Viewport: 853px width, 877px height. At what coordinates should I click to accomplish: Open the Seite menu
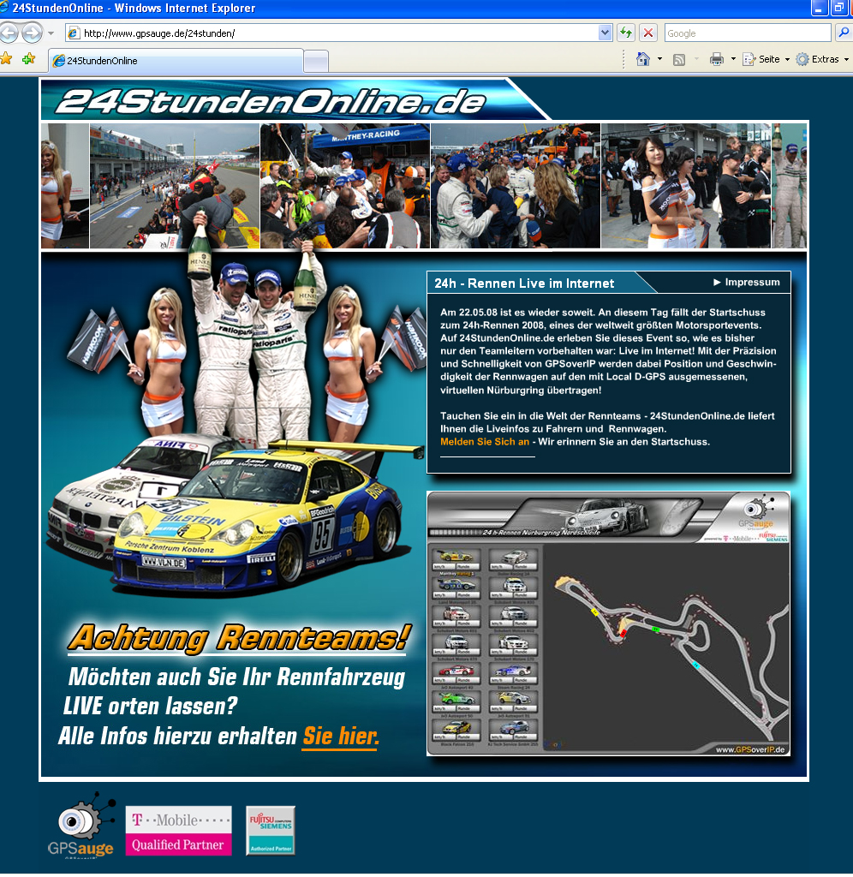point(766,59)
